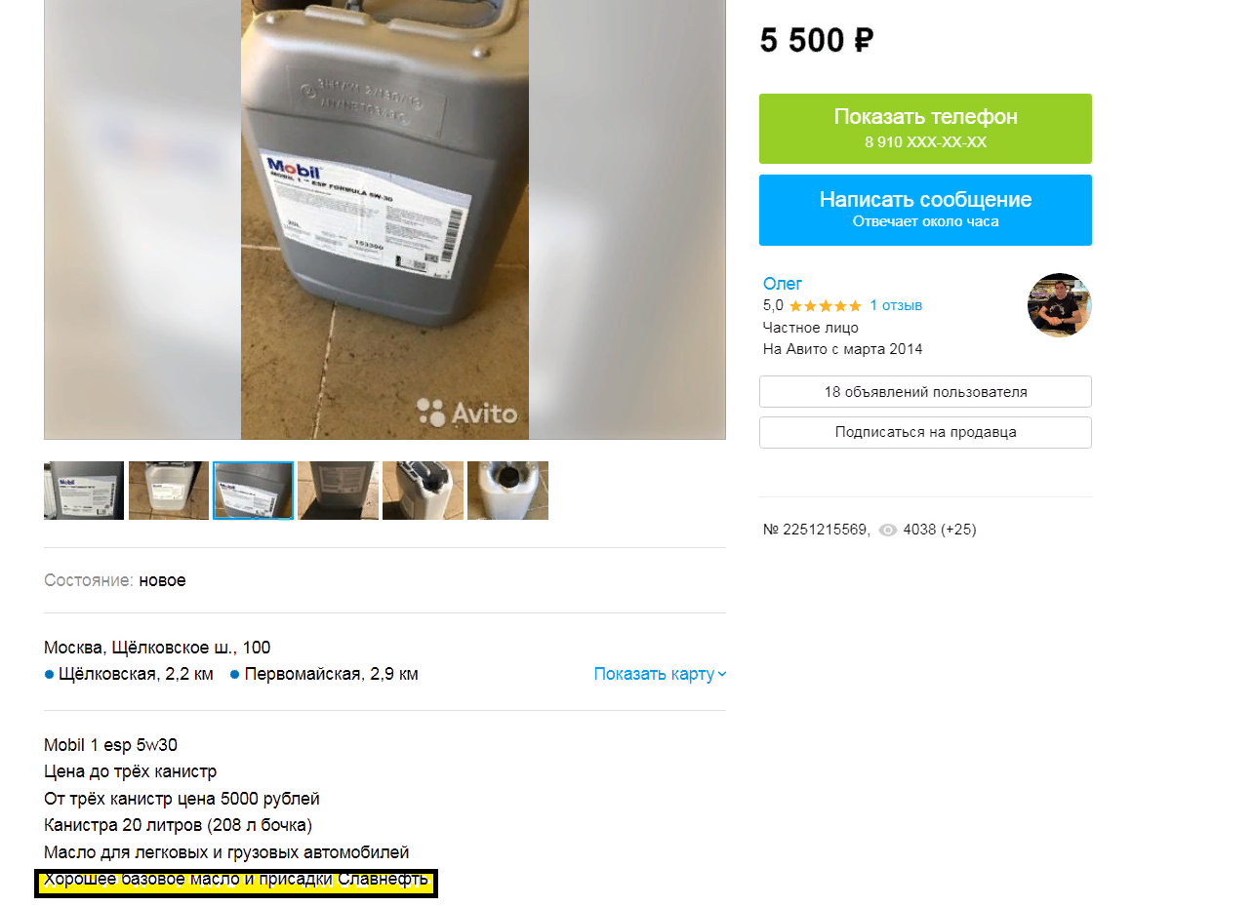Click the five-star rating icons
Screen dimensions: 1254x906
[825, 305]
